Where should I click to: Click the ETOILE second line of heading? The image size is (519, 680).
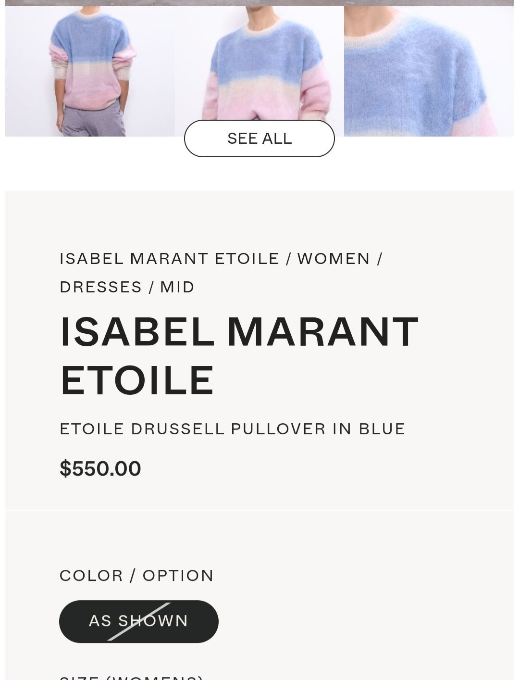tap(137, 380)
